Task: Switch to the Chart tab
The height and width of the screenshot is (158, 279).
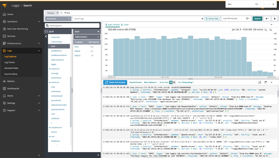Action: coord(125,25)
